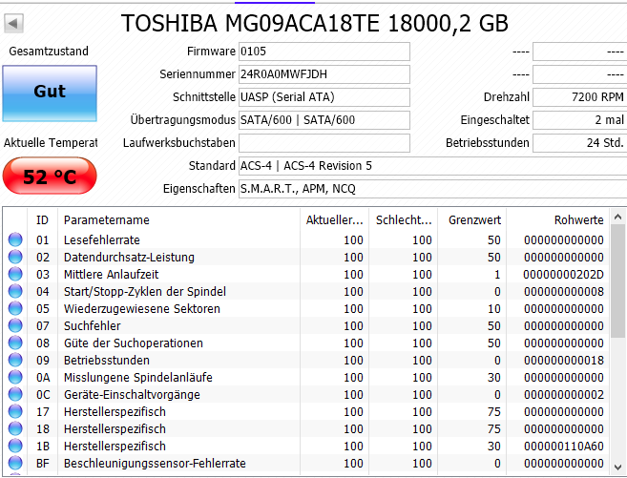
Task: Click the Übertragungsmodus field SATA/600 | SATA/600
Action: (324, 120)
